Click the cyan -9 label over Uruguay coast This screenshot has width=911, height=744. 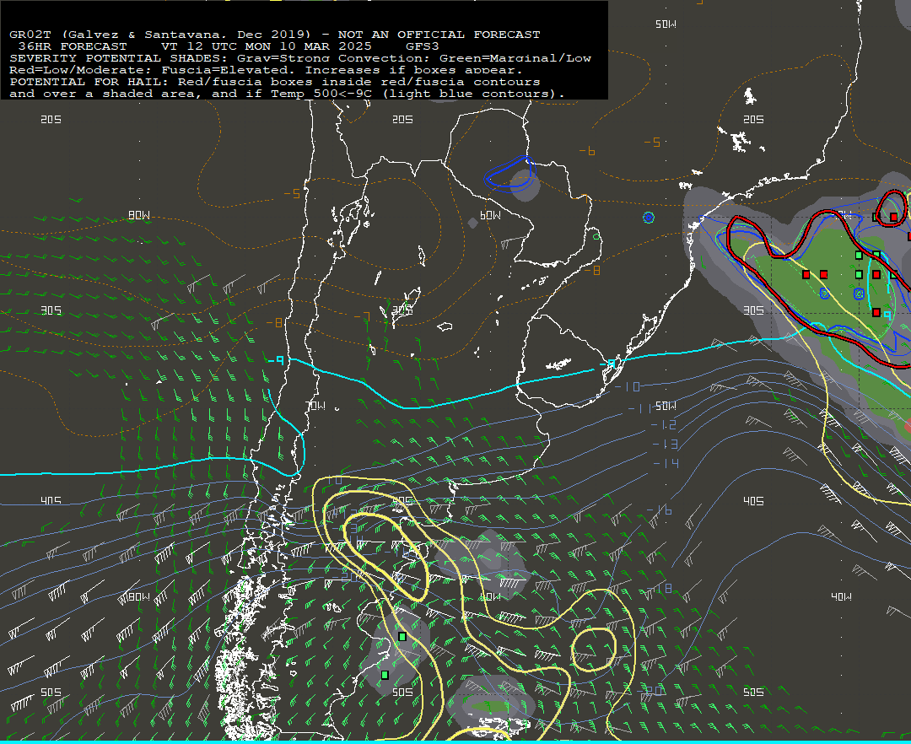point(608,364)
